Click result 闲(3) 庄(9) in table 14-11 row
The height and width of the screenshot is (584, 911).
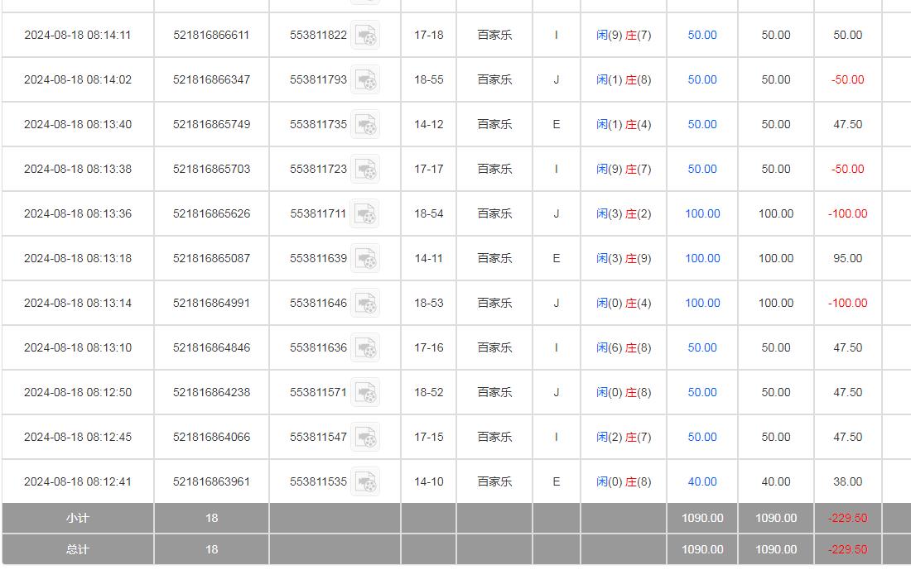pyautogui.click(x=624, y=259)
